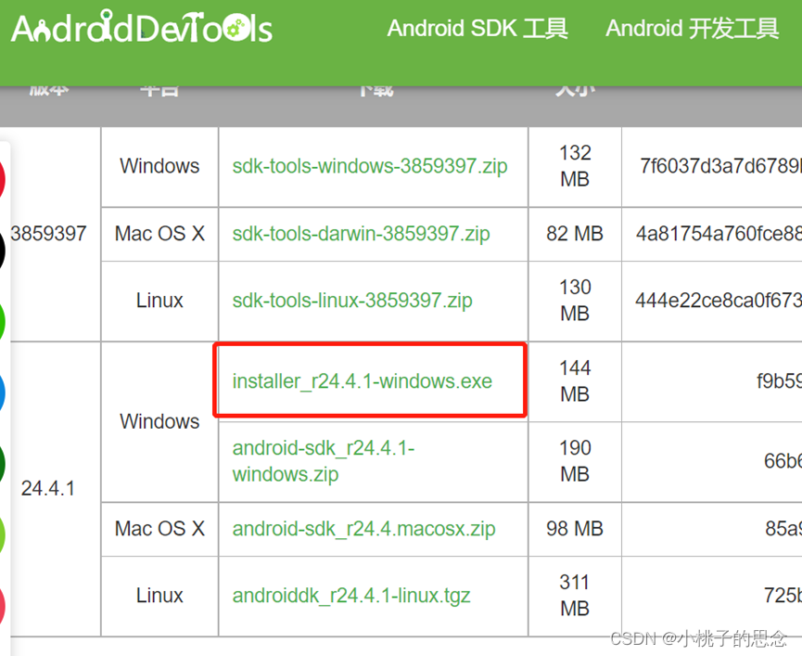Image resolution: width=802 pixels, height=656 pixels.
Task: Open the Android 开发工具 menu
Action: pyautogui.click(x=692, y=28)
